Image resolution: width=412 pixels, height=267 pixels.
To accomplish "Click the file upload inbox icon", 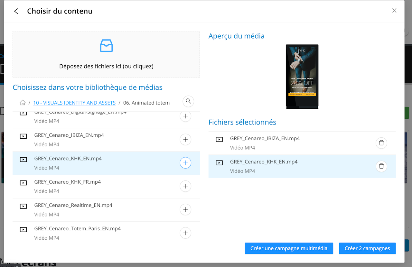I will (x=106, y=46).
